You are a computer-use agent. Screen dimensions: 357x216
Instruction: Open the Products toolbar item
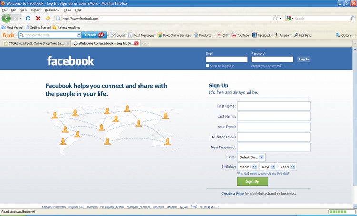[x=203, y=35]
